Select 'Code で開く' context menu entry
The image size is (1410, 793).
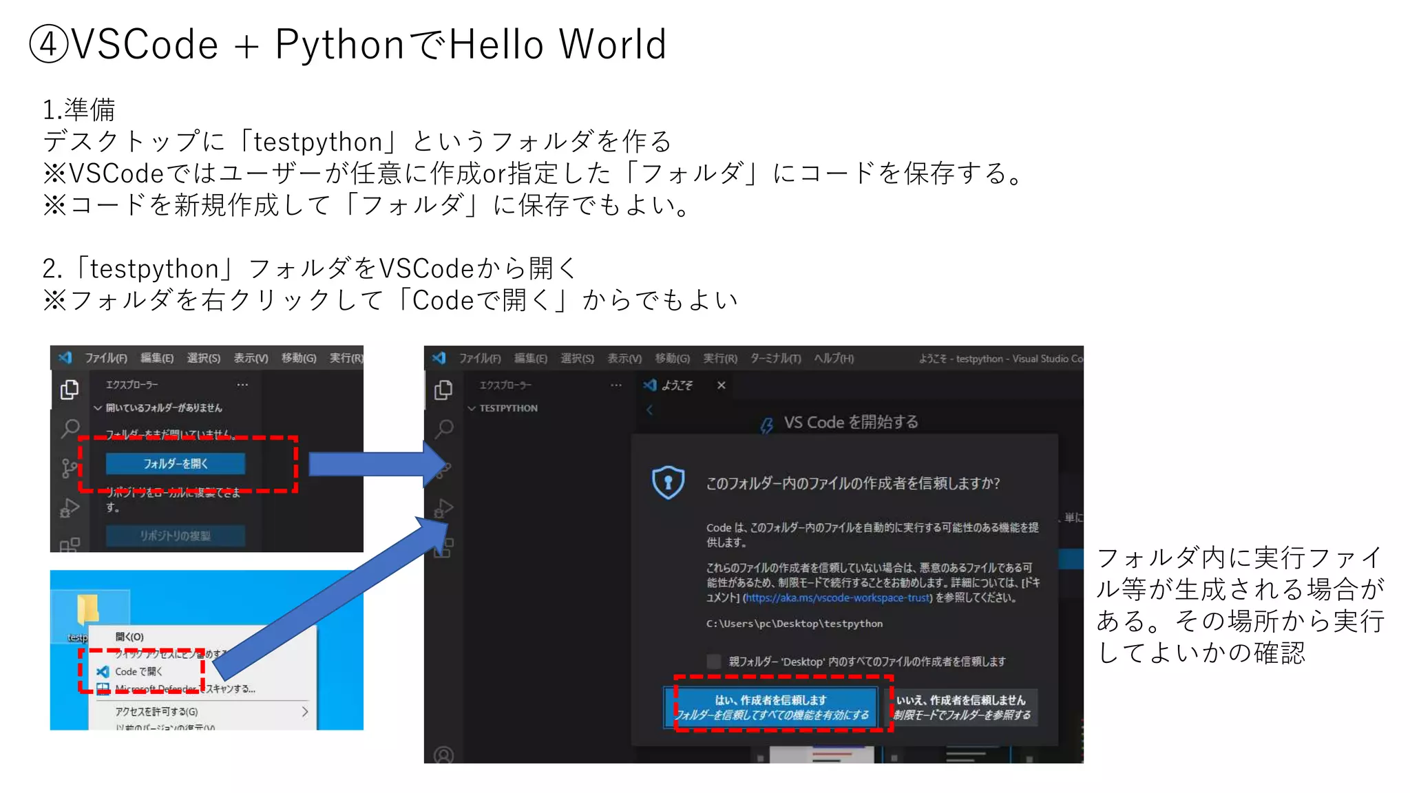(138, 671)
